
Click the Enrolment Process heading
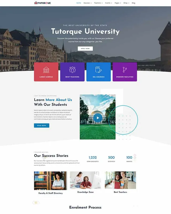[85, 207]
